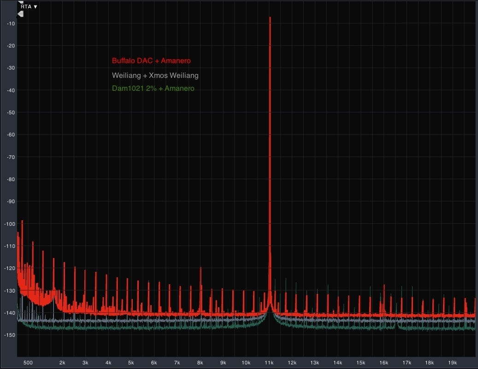Image resolution: width=478 pixels, height=369 pixels.
Task: Click the -130 label on the vertical axis
Action: pyautogui.click(x=10, y=291)
